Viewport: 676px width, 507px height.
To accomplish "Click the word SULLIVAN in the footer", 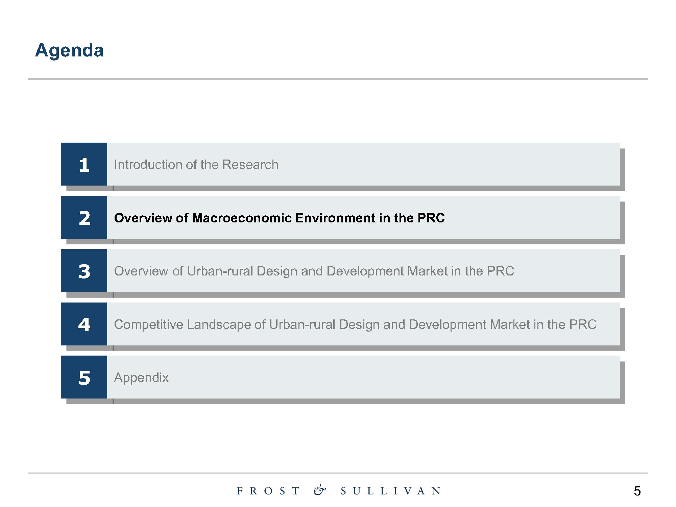I will [x=391, y=491].
